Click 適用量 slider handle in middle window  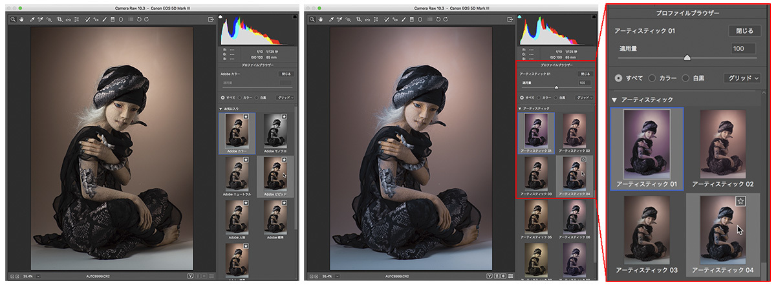556,87
